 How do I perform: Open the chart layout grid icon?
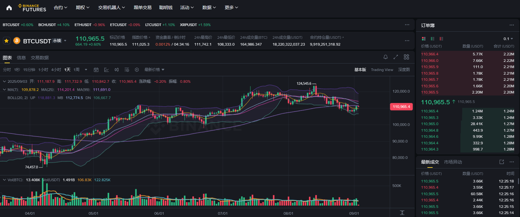tap(406, 57)
